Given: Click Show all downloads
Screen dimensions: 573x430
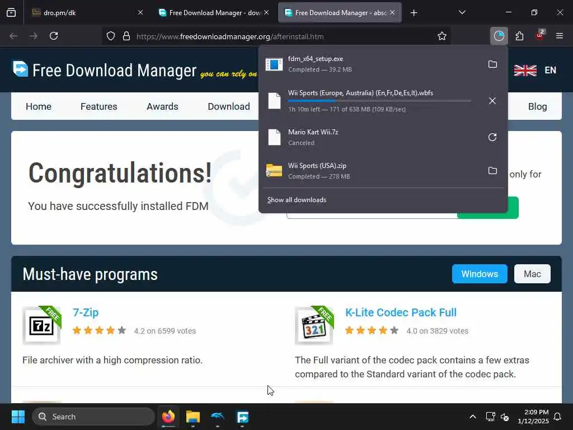Looking at the screenshot, I should pos(297,200).
